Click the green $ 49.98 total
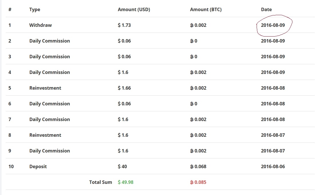The width and height of the screenshot is (315, 195). tap(126, 182)
